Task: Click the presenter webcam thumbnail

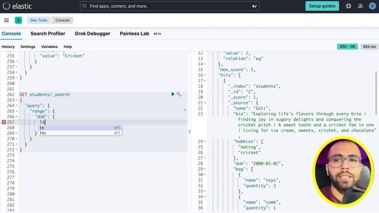Action: click(343, 172)
